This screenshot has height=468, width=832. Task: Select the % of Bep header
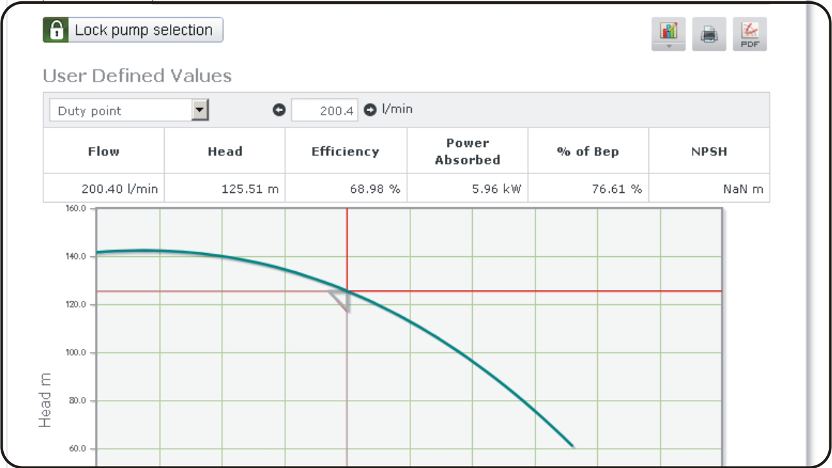588,151
